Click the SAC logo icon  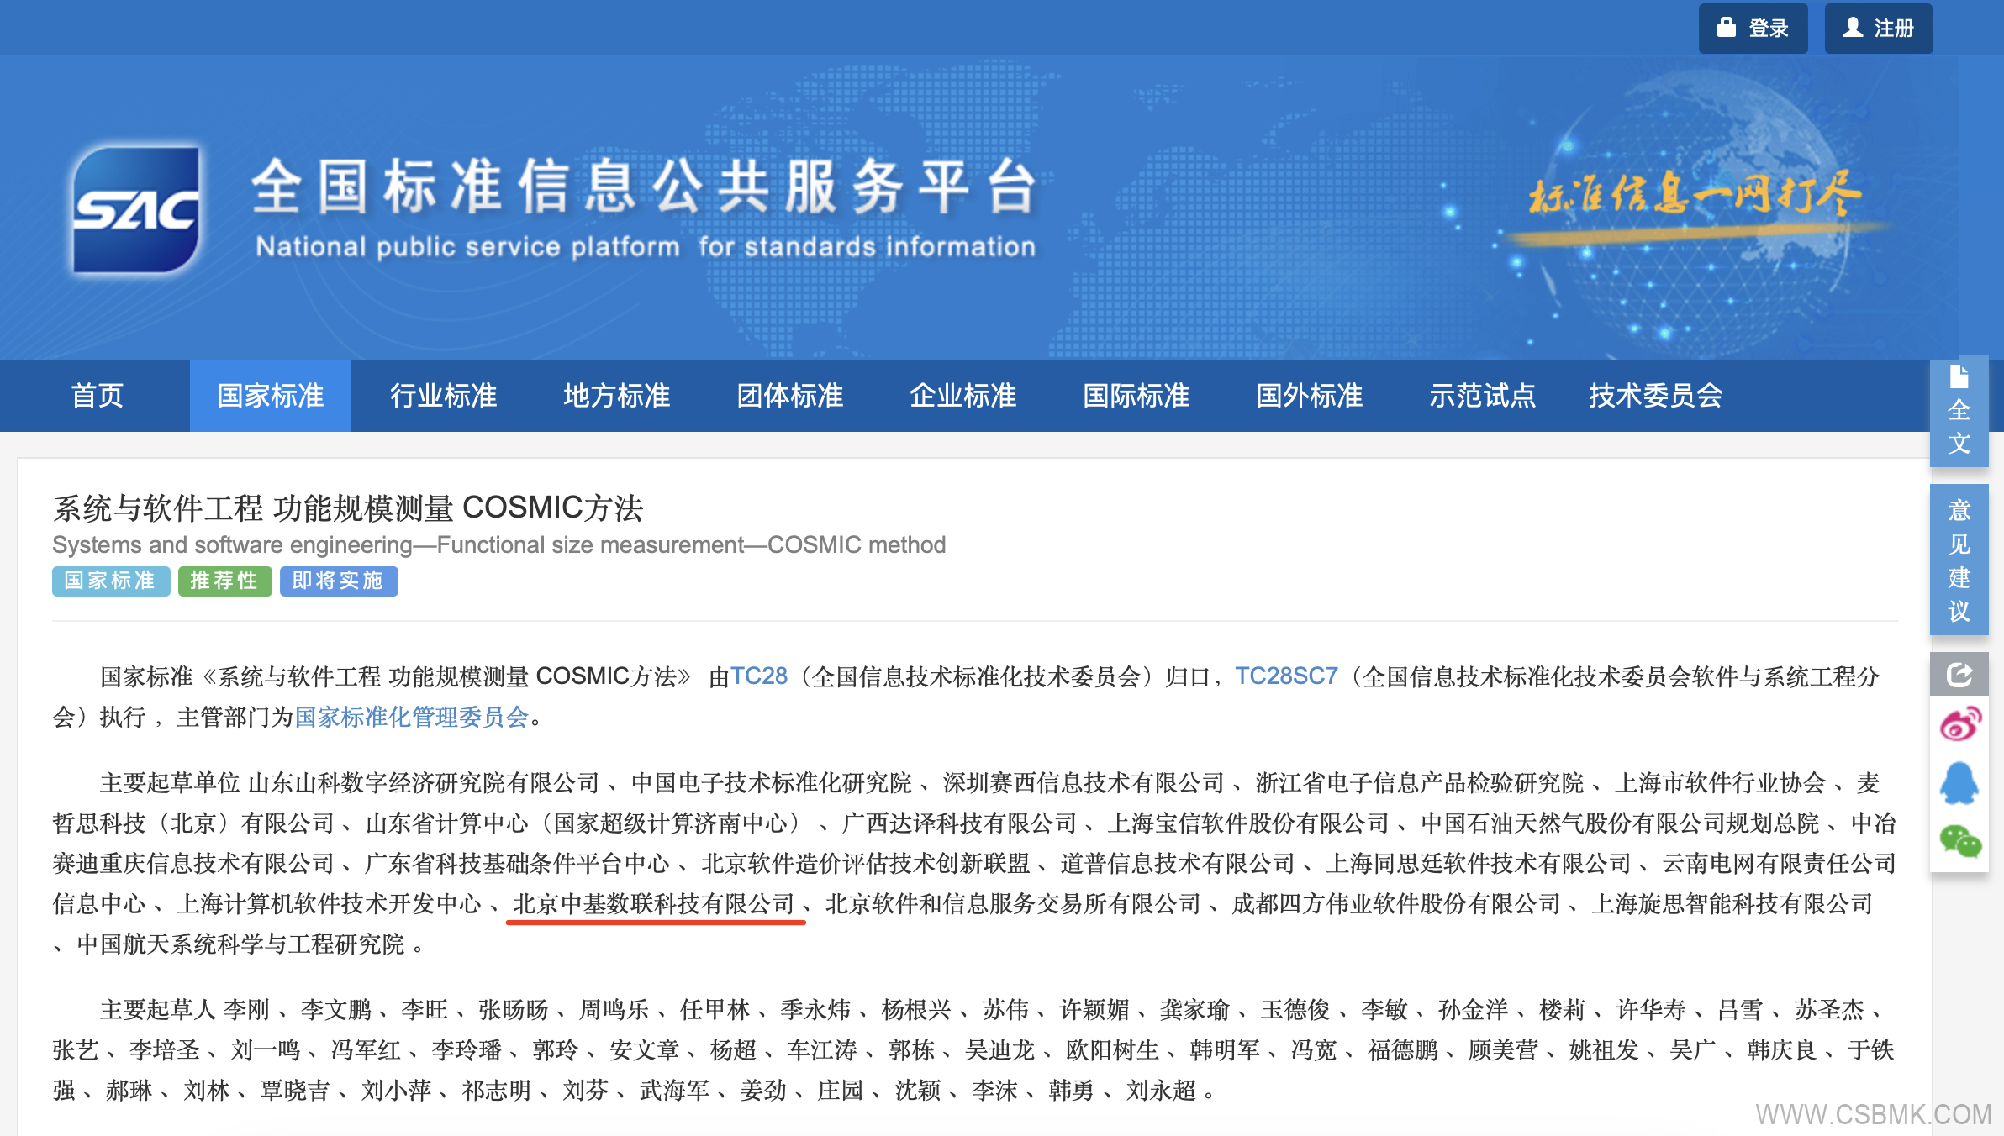click(x=136, y=210)
